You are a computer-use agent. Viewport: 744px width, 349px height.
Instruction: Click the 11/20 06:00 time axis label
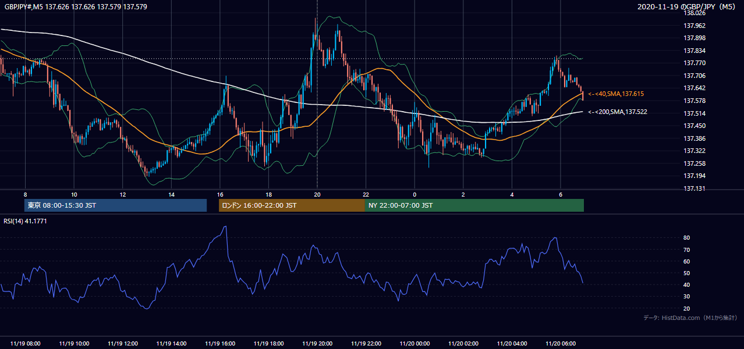[561, 344]
